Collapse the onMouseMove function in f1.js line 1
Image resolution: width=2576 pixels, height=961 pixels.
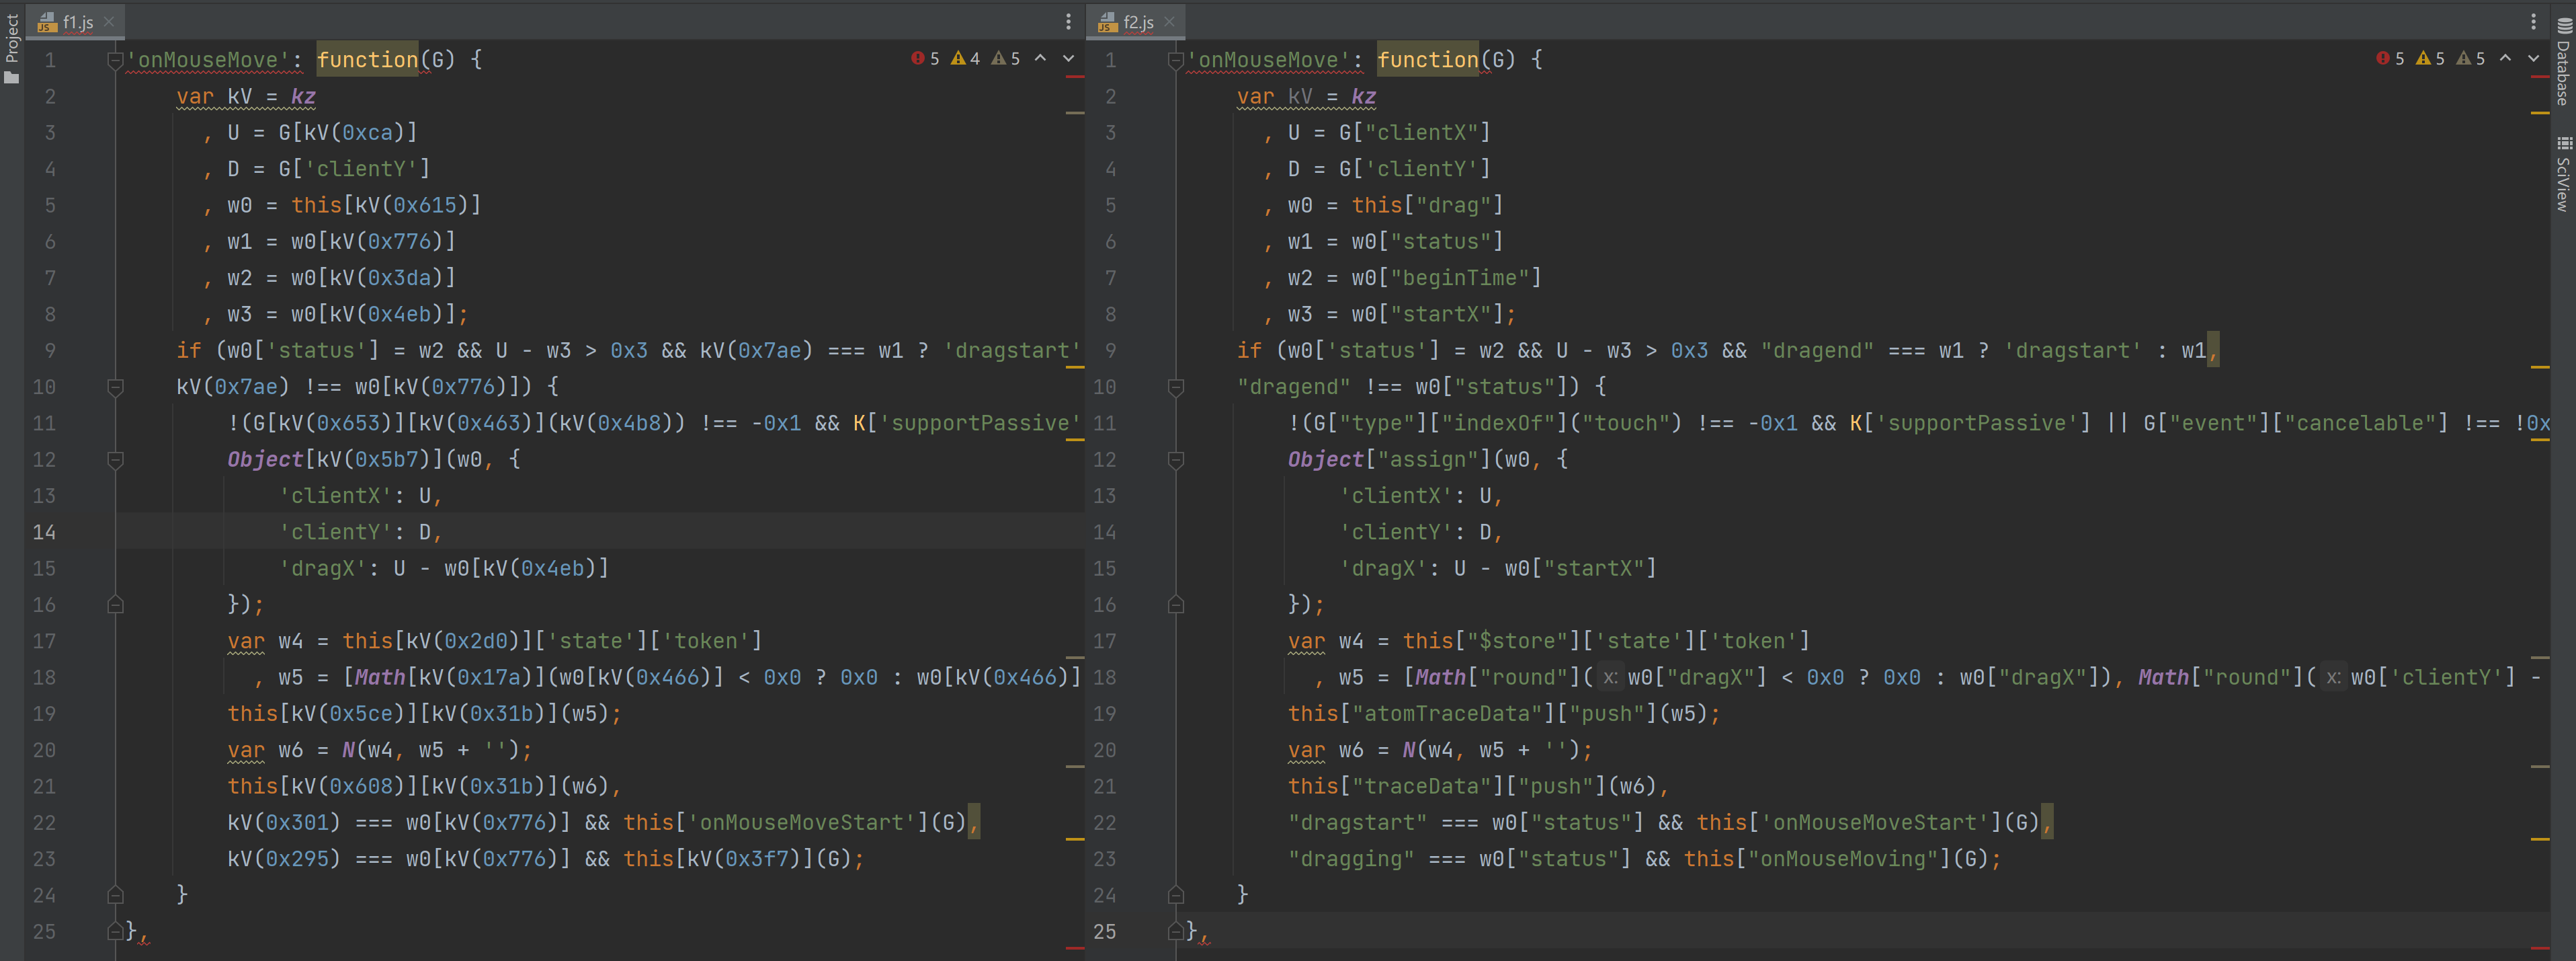tap(115, 60)
